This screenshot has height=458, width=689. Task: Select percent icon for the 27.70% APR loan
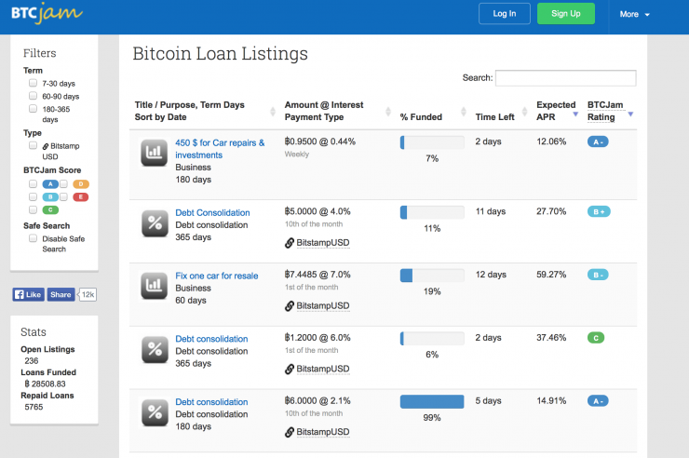click(x=155, y=223)
